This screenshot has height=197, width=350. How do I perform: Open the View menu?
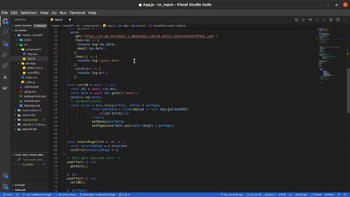click(44, 13)
